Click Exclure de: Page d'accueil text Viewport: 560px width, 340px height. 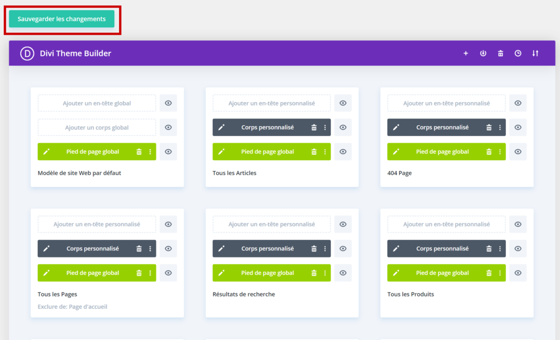click(x=73, y=307)
